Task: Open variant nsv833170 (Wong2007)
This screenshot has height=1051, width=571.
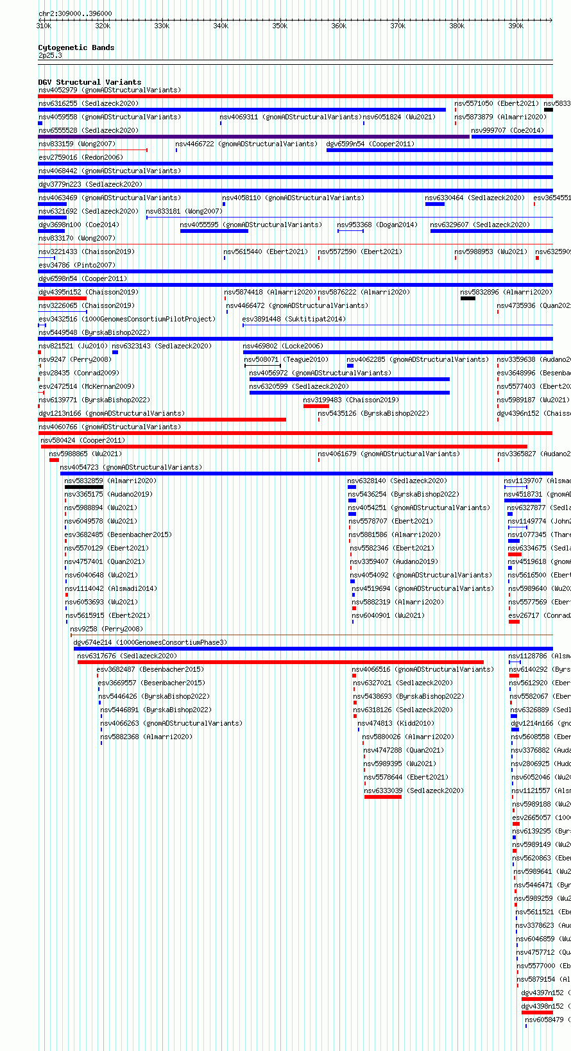Action: (x=77, y=238)
